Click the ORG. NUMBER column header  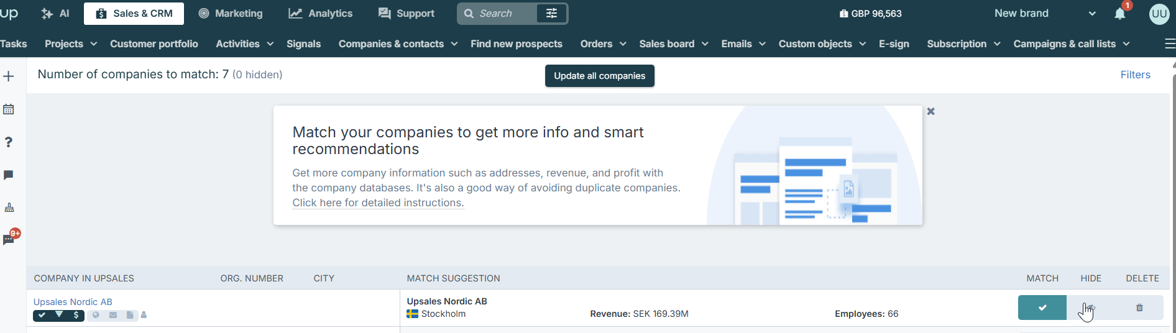252,278
